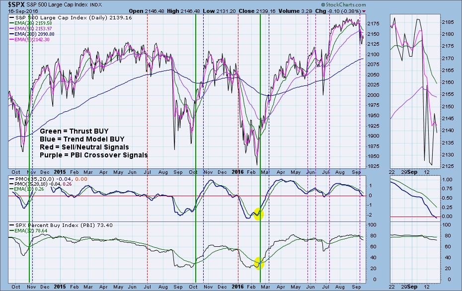Click the 'Blue = Trend Model BUY' annotation

coord(82,140)
